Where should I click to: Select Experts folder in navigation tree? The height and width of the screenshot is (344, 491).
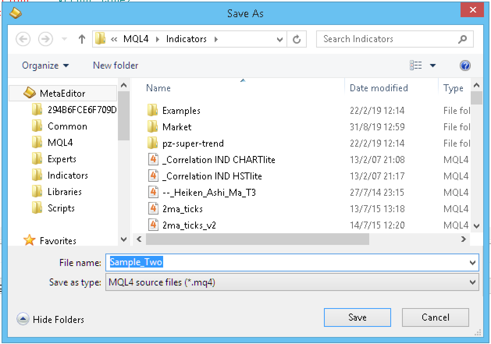[62, 159]
